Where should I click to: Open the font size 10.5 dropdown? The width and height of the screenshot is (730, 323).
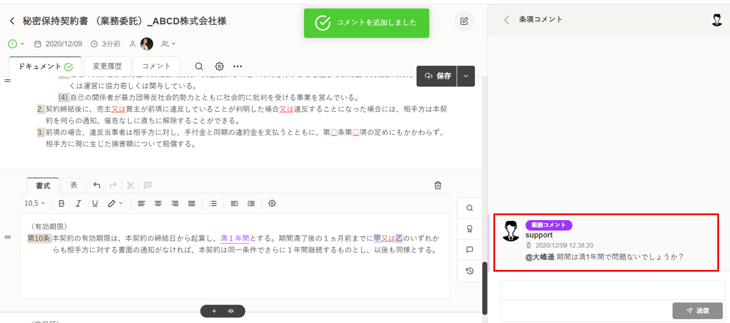pyautogui.click(x=34, y=204)
